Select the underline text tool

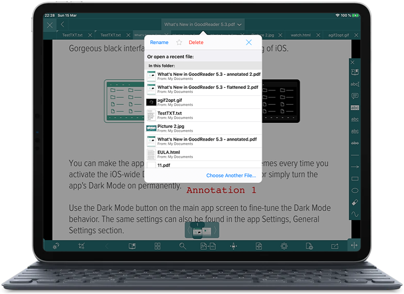pyautogui.click(x=355, y=119)
